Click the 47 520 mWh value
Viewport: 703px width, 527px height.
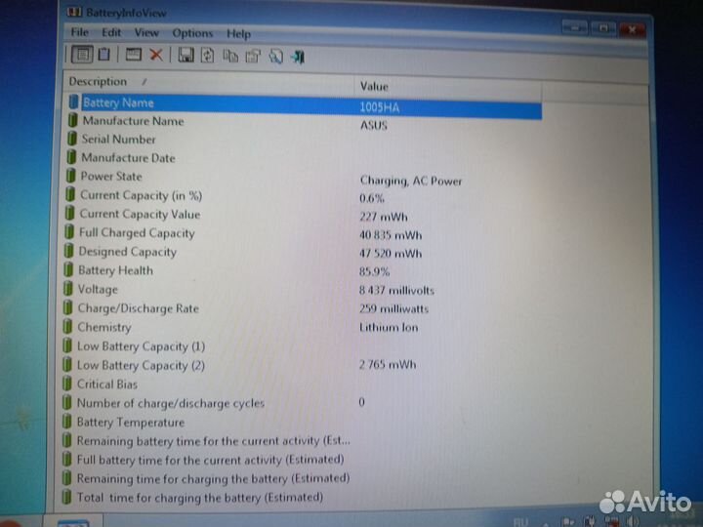click(x=391, y=254)
